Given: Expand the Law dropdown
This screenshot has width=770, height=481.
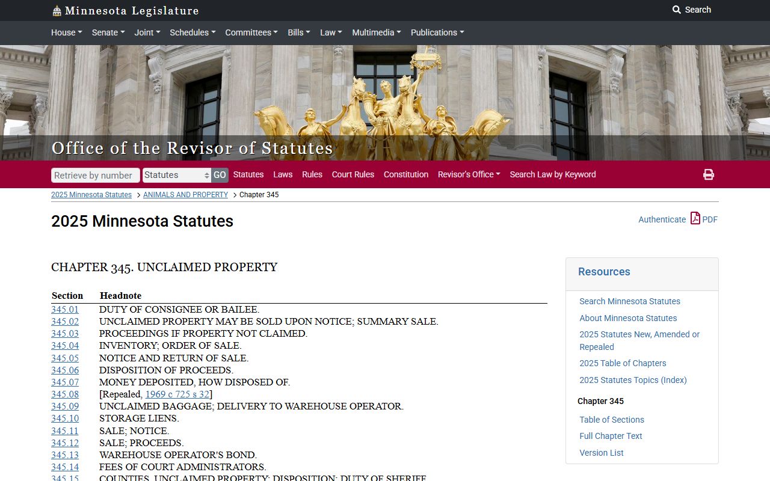Looking at the screenshot, I should pos(331,32).
